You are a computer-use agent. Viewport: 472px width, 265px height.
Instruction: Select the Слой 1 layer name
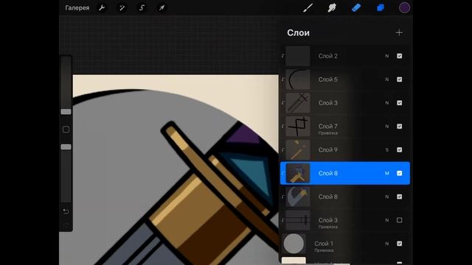coord(324,244)
